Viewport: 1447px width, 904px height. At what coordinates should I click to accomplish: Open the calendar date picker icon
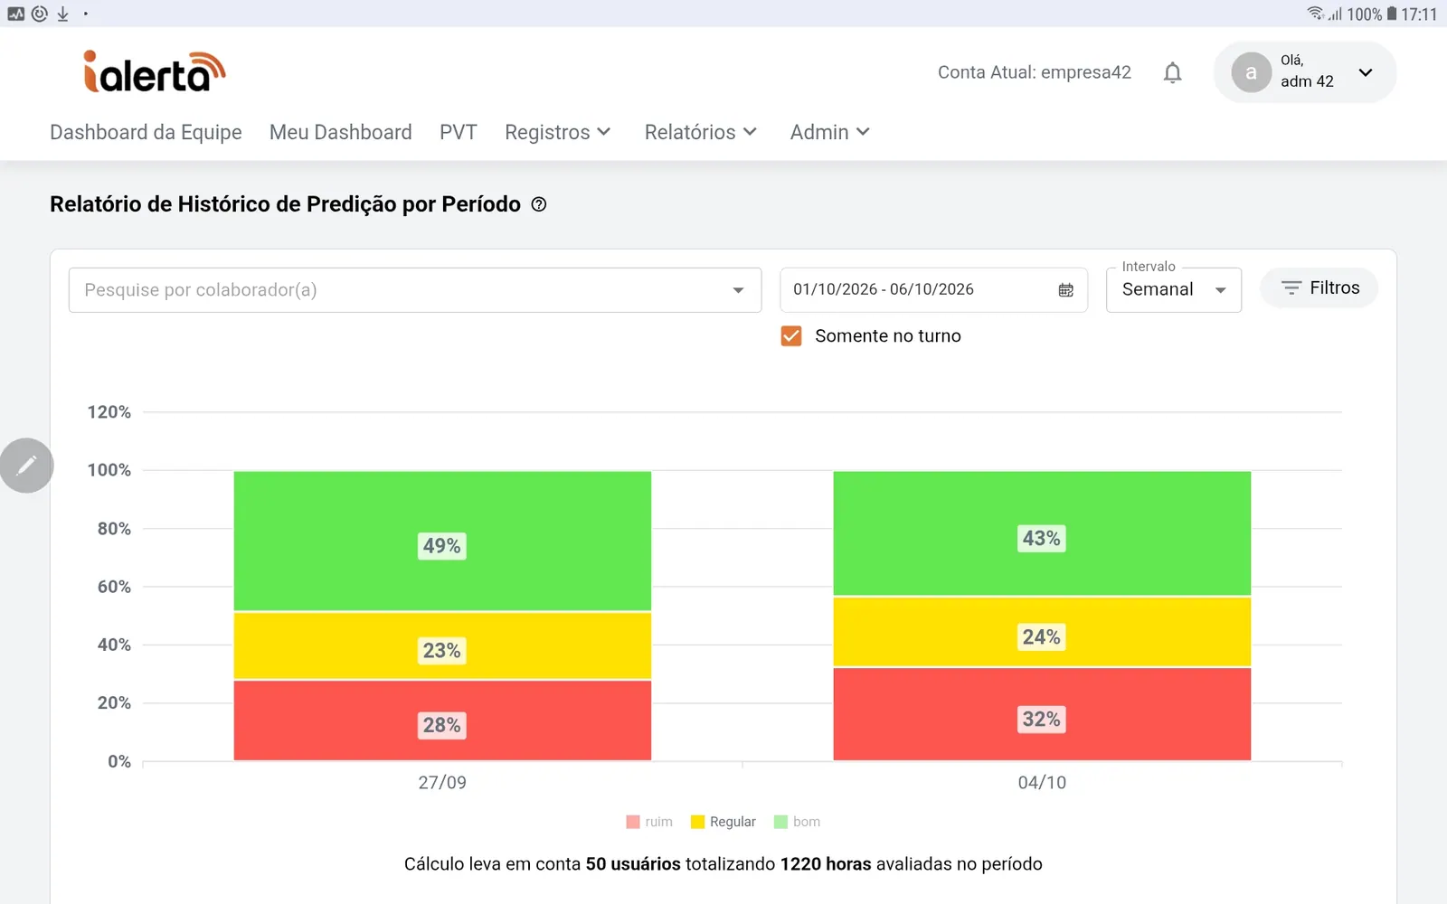(x=1066, y=290)
